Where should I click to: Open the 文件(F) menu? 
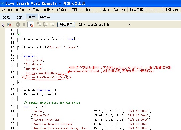[6, 10]
